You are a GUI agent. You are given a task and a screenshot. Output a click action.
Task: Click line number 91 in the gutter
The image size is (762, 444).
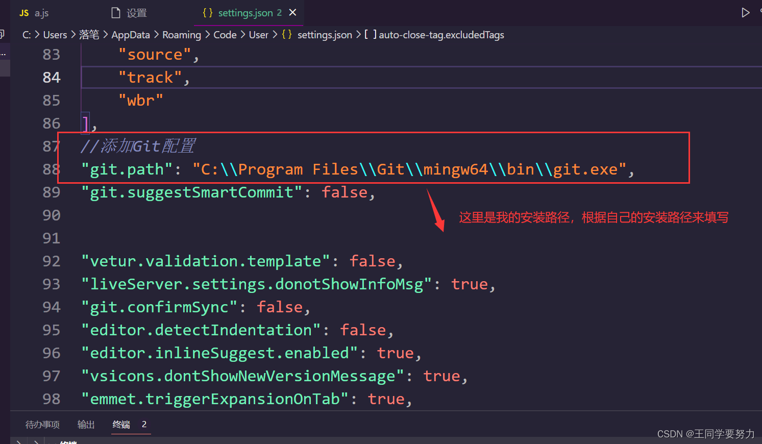52,238
